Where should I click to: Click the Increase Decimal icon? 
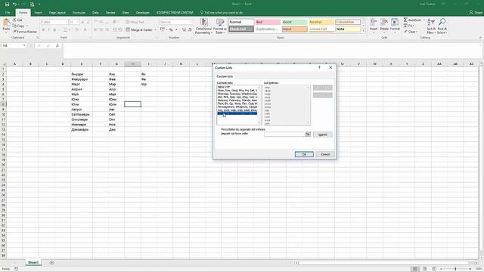[x=184, y=30]
